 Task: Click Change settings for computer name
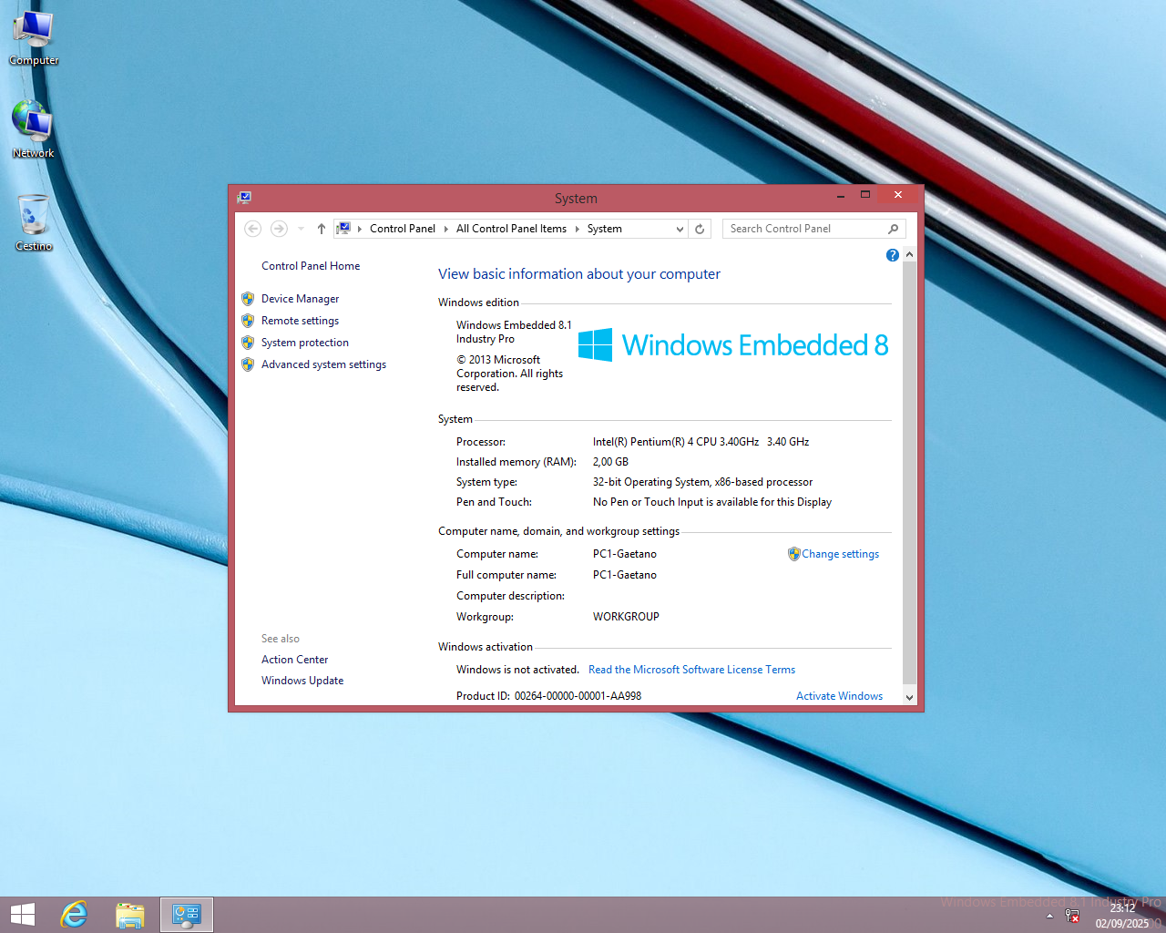click(x=840, y=554)
